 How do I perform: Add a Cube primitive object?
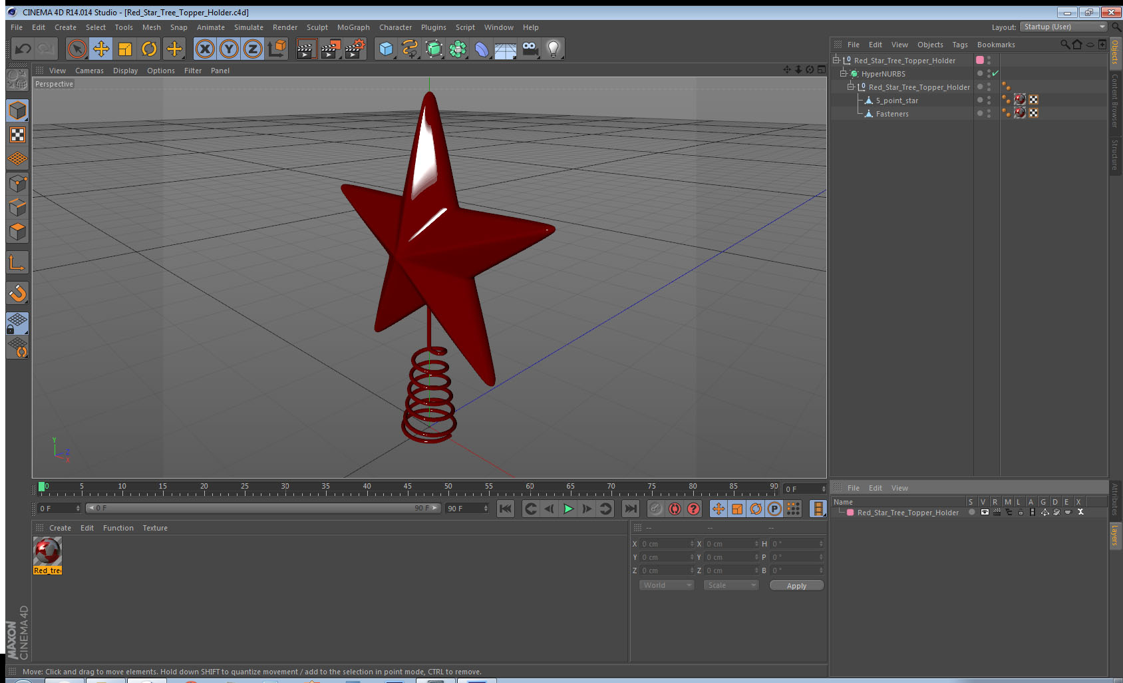[x=386, y=49]
